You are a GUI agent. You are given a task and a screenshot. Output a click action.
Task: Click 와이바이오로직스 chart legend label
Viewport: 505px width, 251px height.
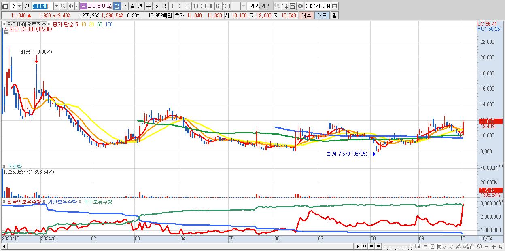(x=26, y=24)
